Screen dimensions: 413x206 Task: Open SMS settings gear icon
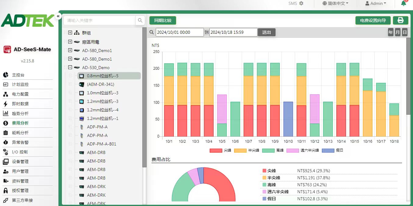(301, 3)
